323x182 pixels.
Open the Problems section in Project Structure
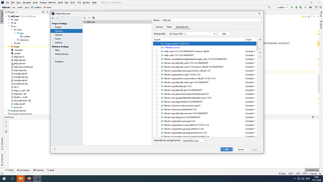click(59, 62)
